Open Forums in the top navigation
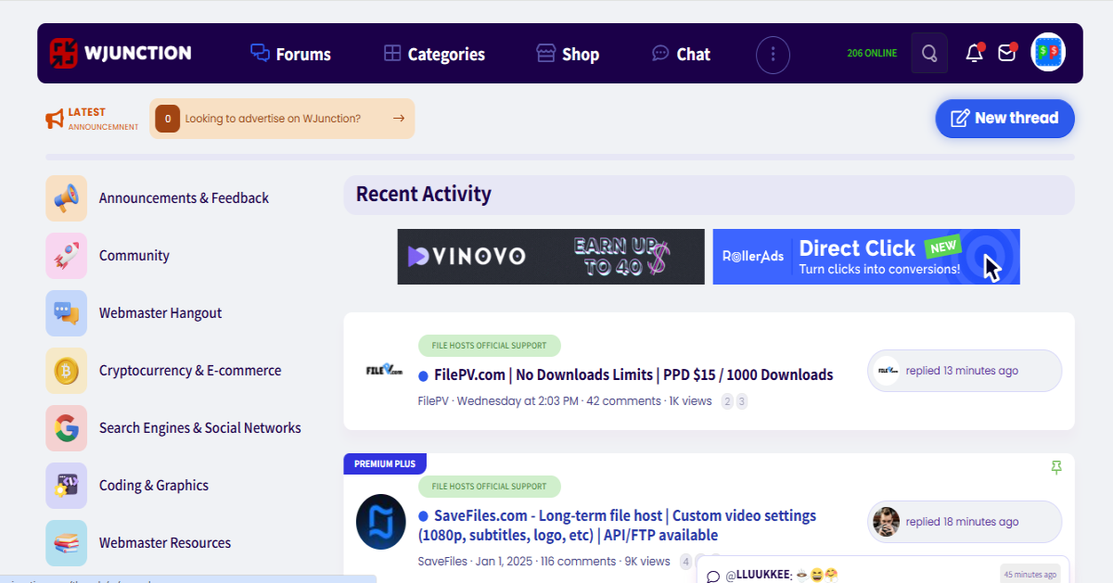1113x583 pixels. [290, 54]
